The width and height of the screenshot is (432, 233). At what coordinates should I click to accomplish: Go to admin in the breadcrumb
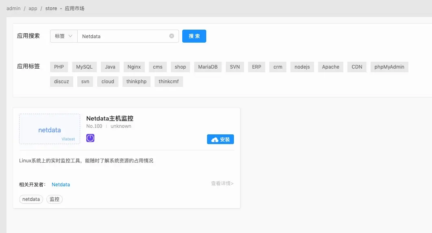tap(13, 9)
